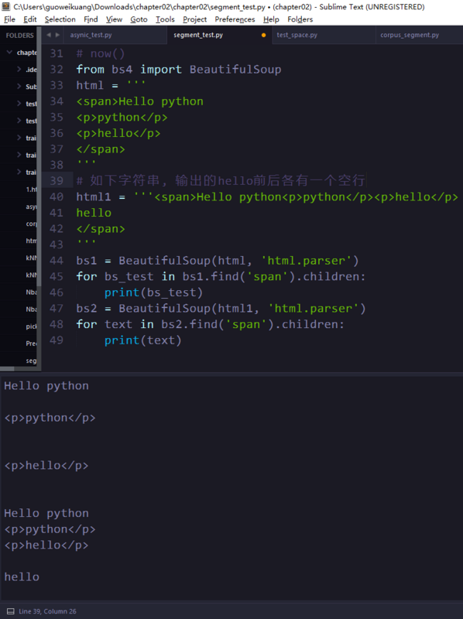Screen dimensions: 463x619
Task: Open the Preferences menu
Action: click(x=235, y=19)
